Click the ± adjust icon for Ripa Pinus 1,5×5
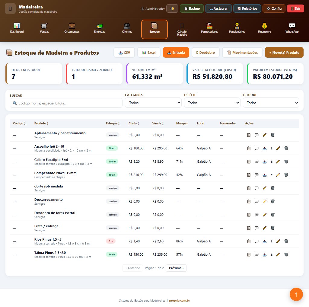The width and height of the screenshot is (309, 307). (x=271, y=241)
